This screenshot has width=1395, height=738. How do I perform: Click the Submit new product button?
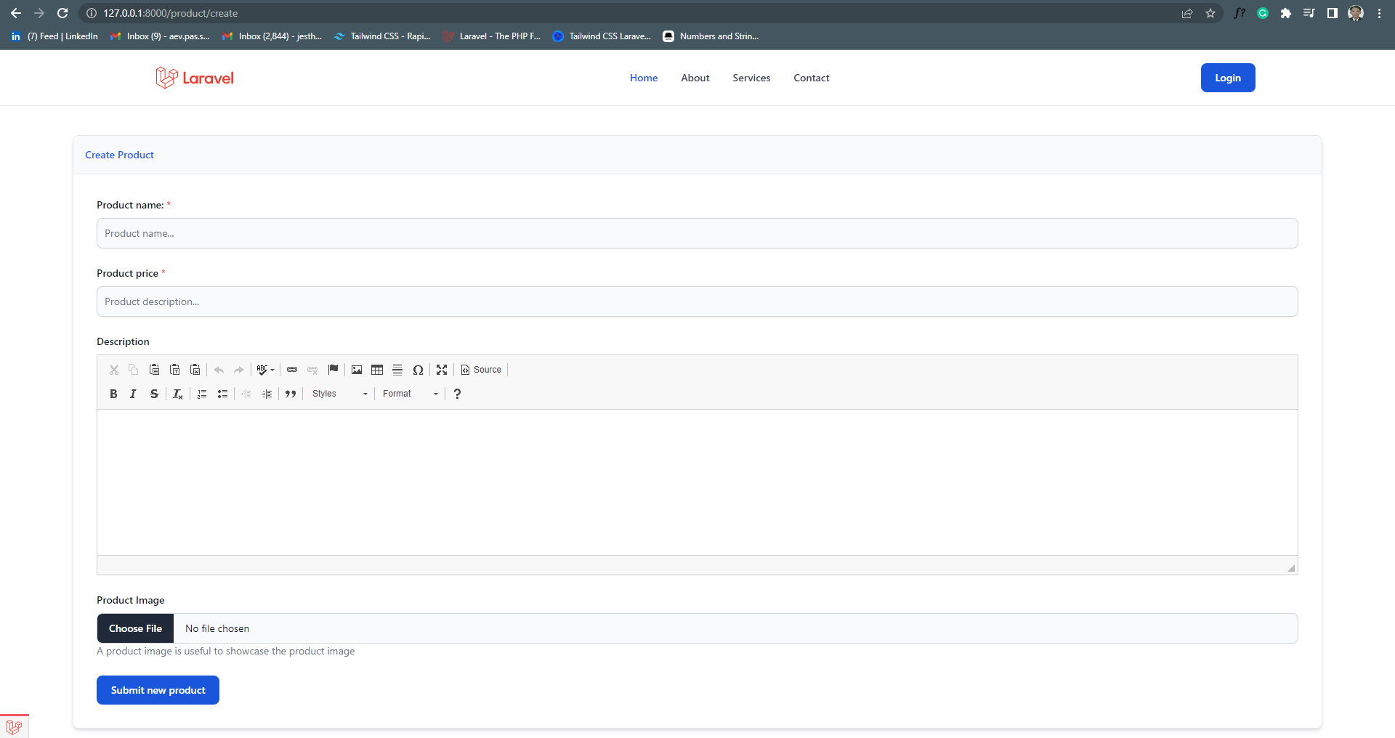click(x=158, y=690)
